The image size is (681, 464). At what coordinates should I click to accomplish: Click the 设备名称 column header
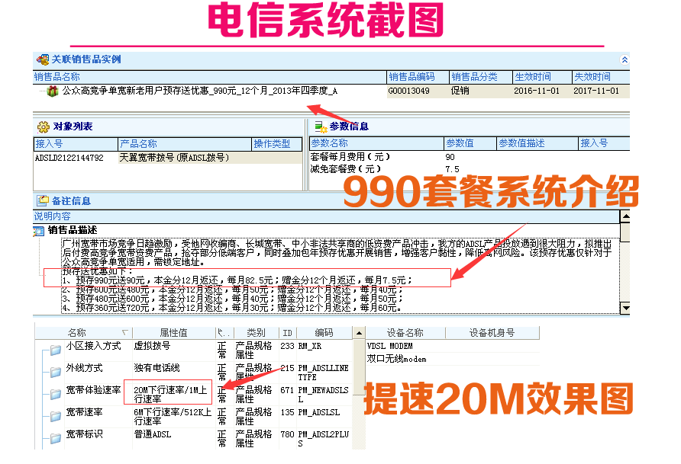point(405,333)
